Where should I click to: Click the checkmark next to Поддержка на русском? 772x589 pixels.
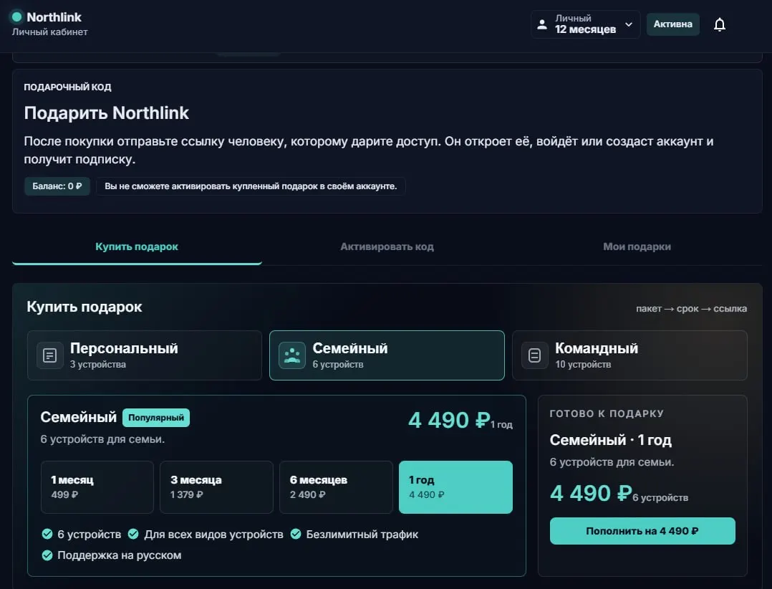pos(47,555)
